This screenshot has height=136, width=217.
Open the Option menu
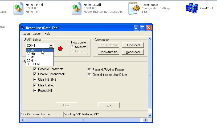37,34
